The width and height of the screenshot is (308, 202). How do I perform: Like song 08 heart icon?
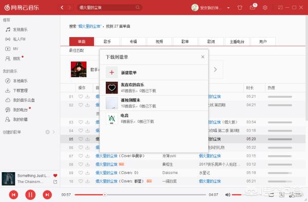pos(81,164)
